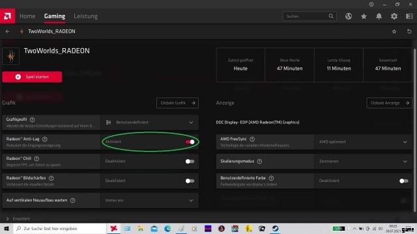
Task: Open the Auf vertikalen Neuaufbau warten dropdown
Action: point(149,200)
